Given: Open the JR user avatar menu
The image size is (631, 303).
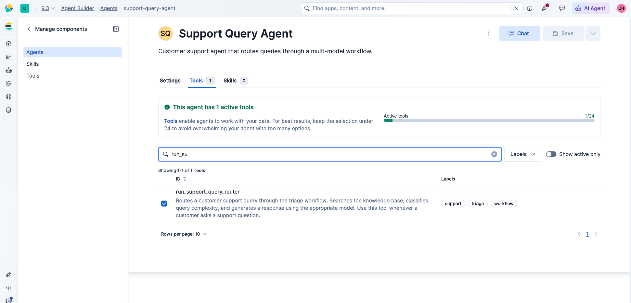Looking at the screenshot, I should point(621,8).
